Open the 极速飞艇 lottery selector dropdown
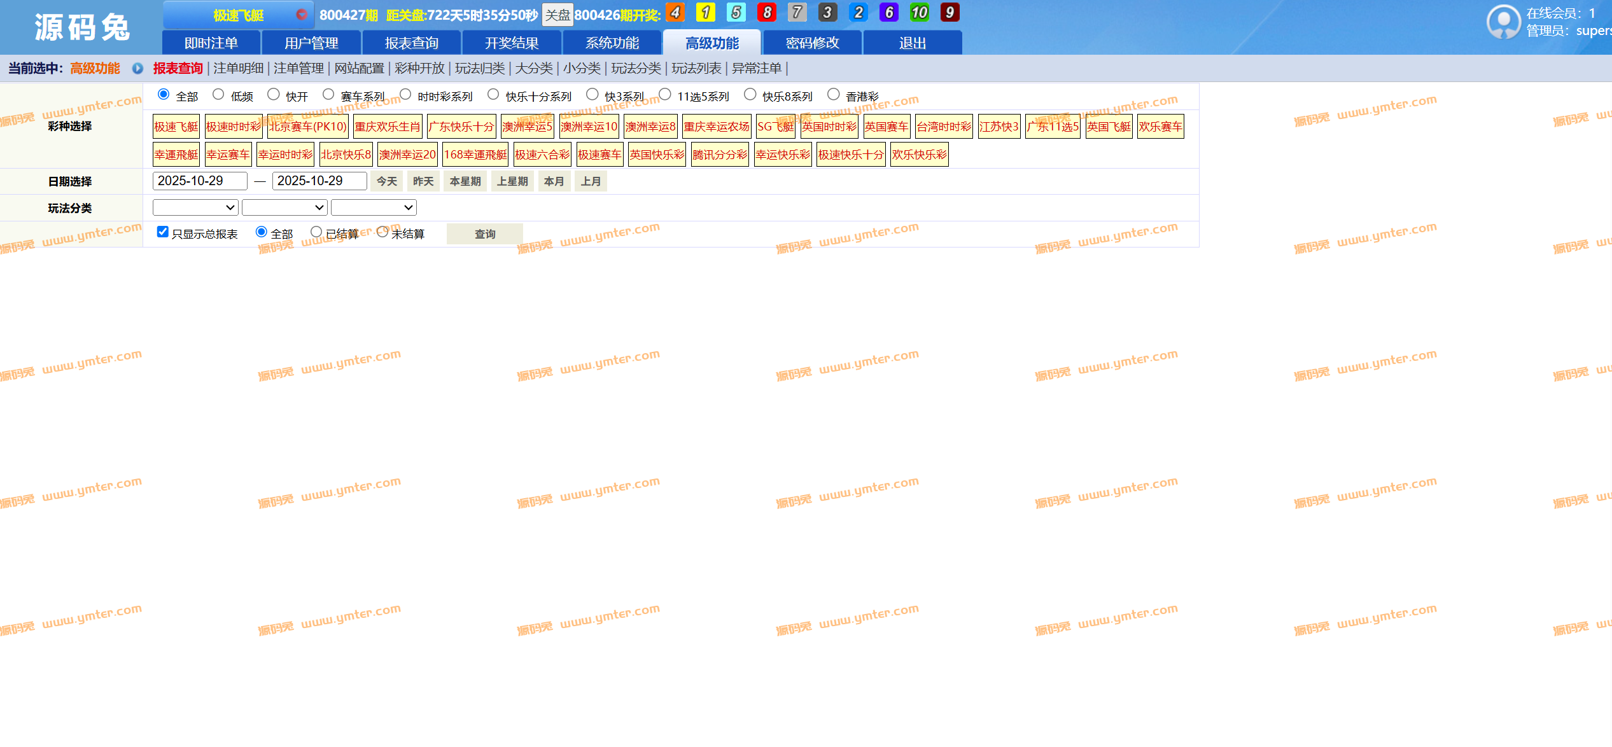The height and width of the screenshot is (747, 1612). (239, 15)
